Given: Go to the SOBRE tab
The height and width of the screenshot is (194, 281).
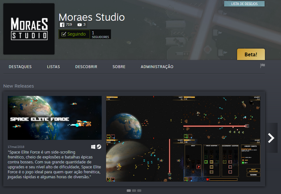Looking at the screenshot, I should pos(119,67).
